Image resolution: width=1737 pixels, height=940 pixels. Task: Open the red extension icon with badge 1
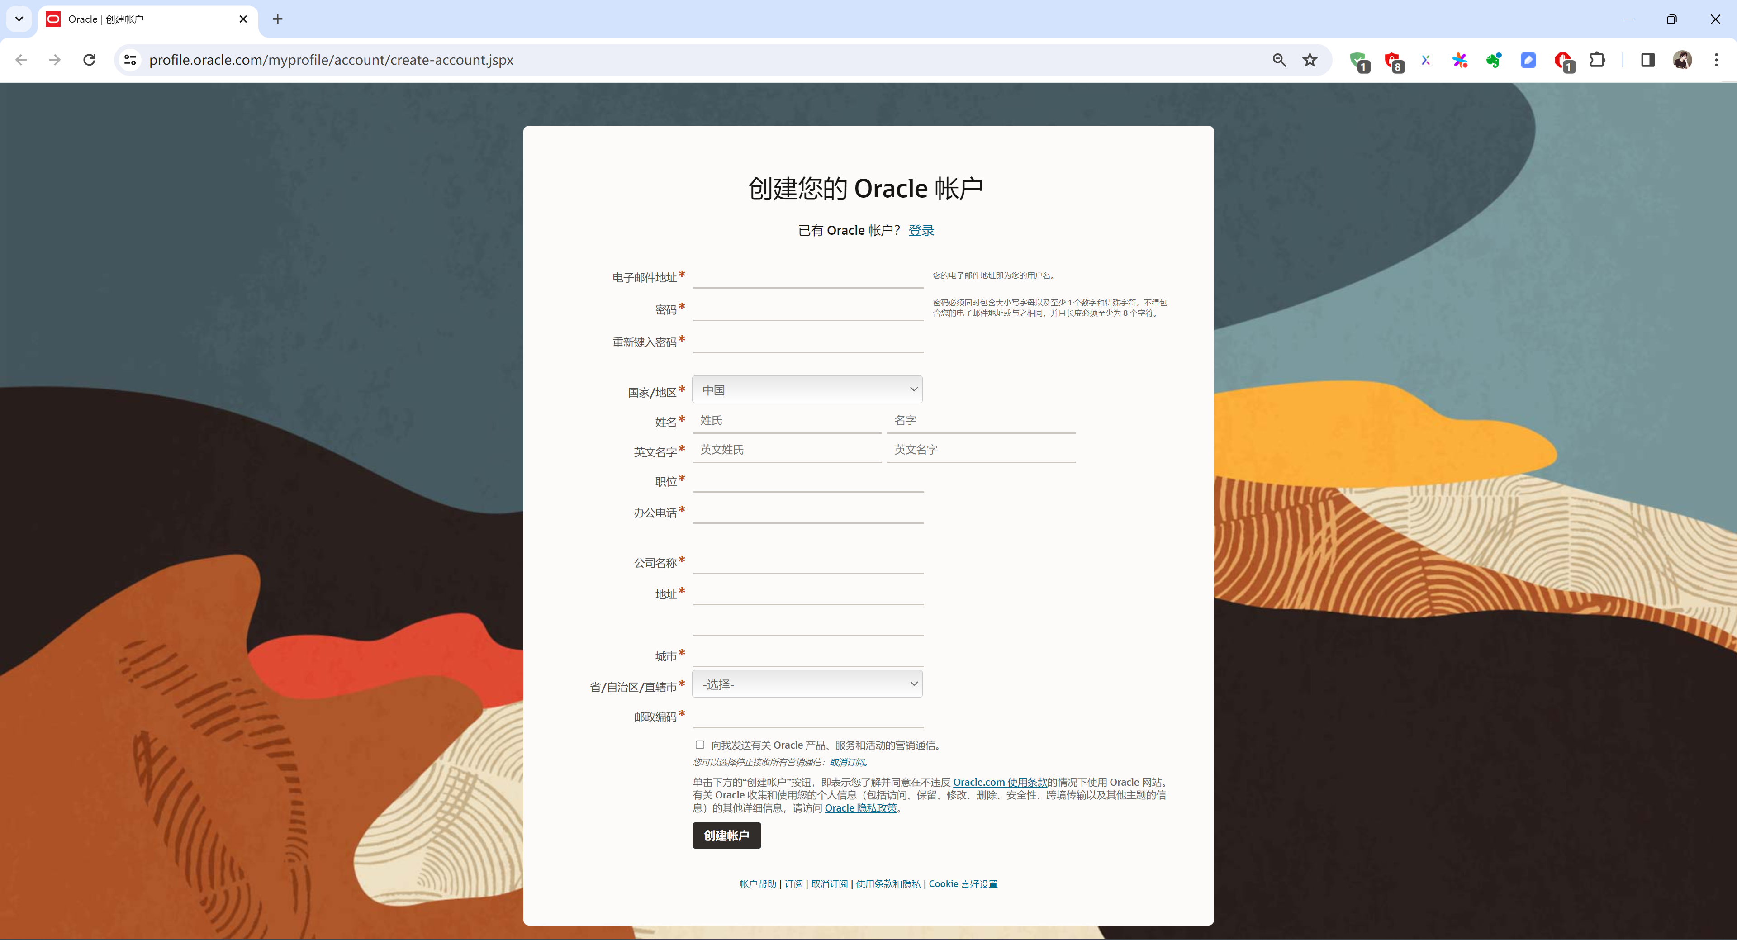point(1564,62)
